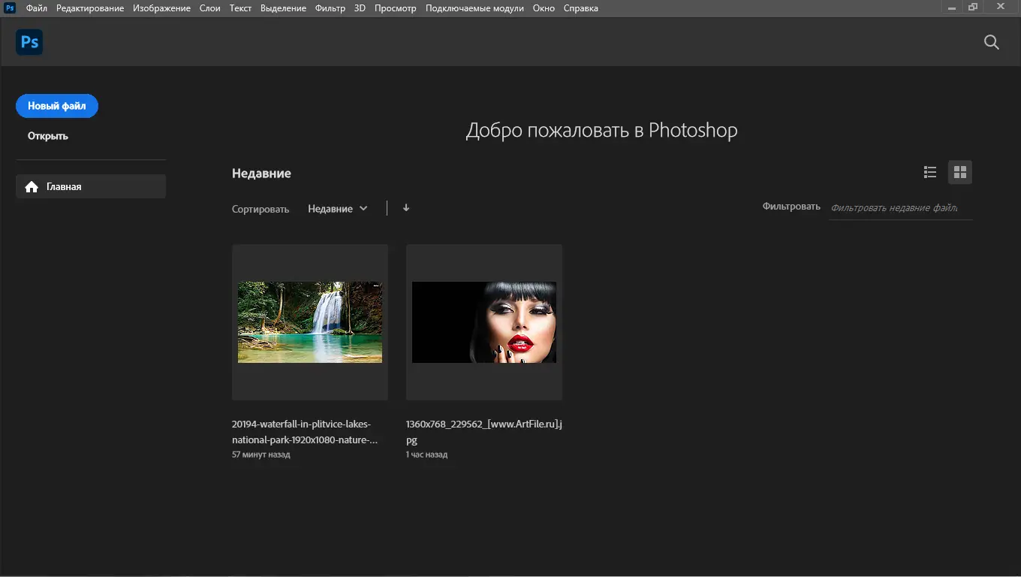The width and height of the screenshot is (1021, 577).
Task: Click the Открыть button
Action: click(48, 136)
